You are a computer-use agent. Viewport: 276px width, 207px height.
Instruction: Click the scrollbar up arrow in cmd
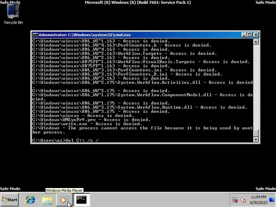pos(256,42)
